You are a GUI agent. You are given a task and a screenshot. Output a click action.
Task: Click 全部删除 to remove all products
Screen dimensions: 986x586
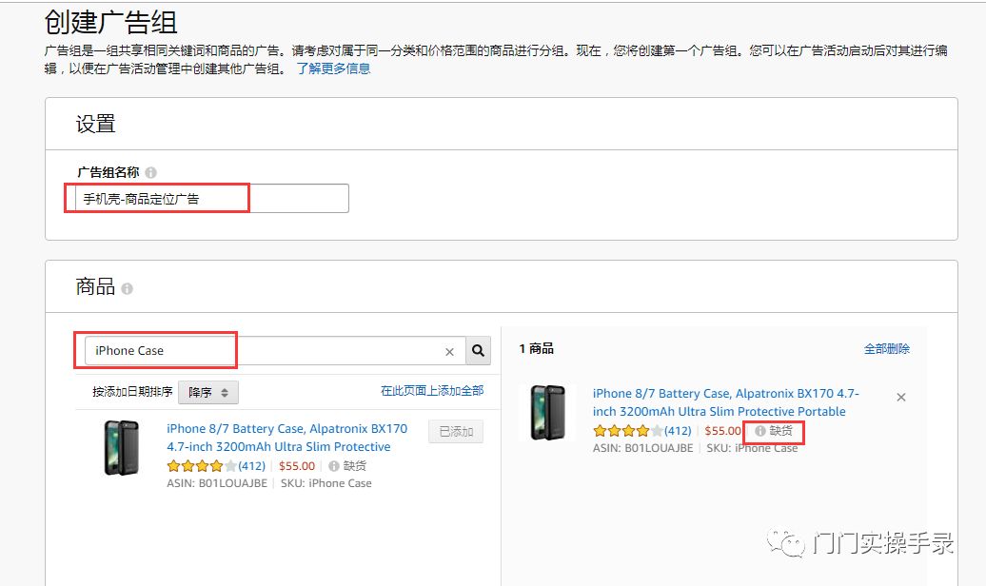point(886,349)
